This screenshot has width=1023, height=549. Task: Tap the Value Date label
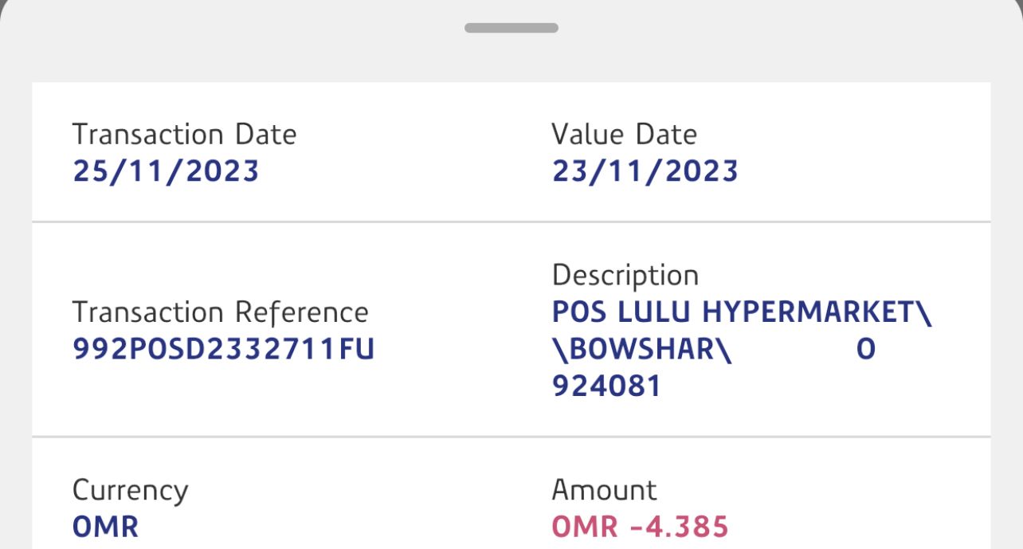coord(624,135)
